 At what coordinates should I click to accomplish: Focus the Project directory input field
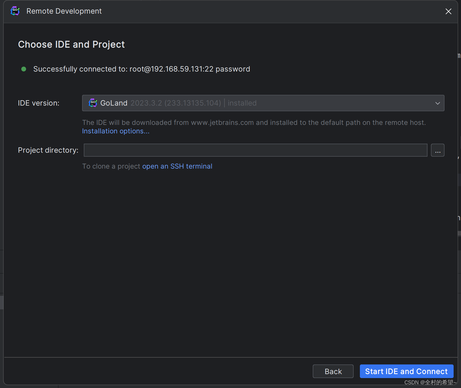255,150
